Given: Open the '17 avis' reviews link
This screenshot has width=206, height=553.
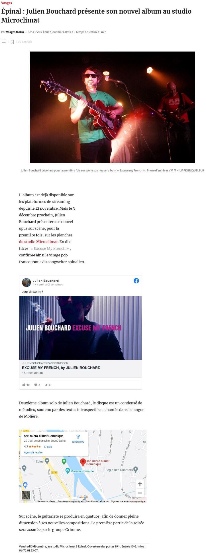Looking at the screenshot, I should (48, 447).
